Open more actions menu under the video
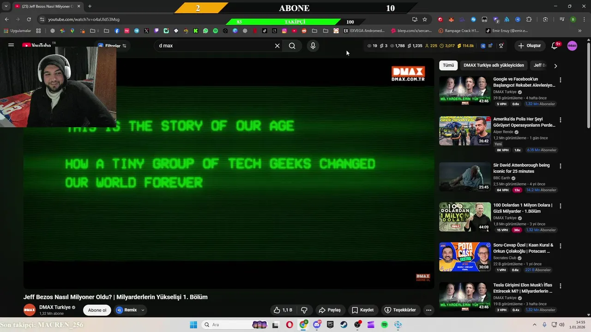 tap(428, 310)
